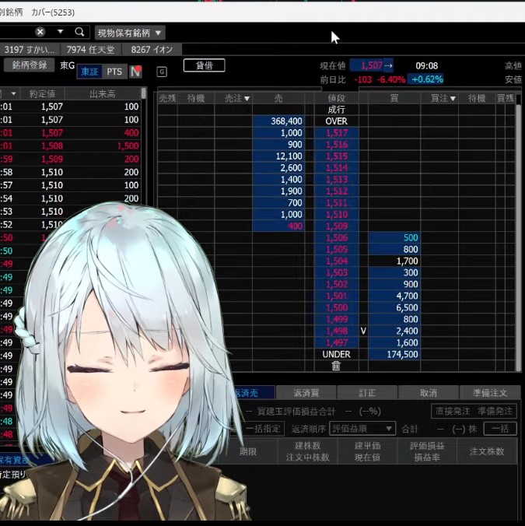Click the 約定値 column header
Screen dimensions: 525x526
coord(42,93)
